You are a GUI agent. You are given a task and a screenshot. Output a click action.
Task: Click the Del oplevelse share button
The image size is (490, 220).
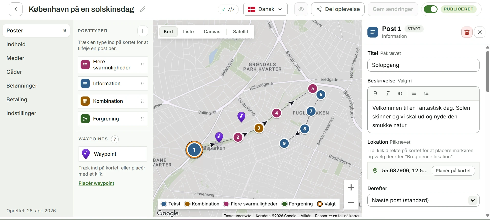click(338, 9)
